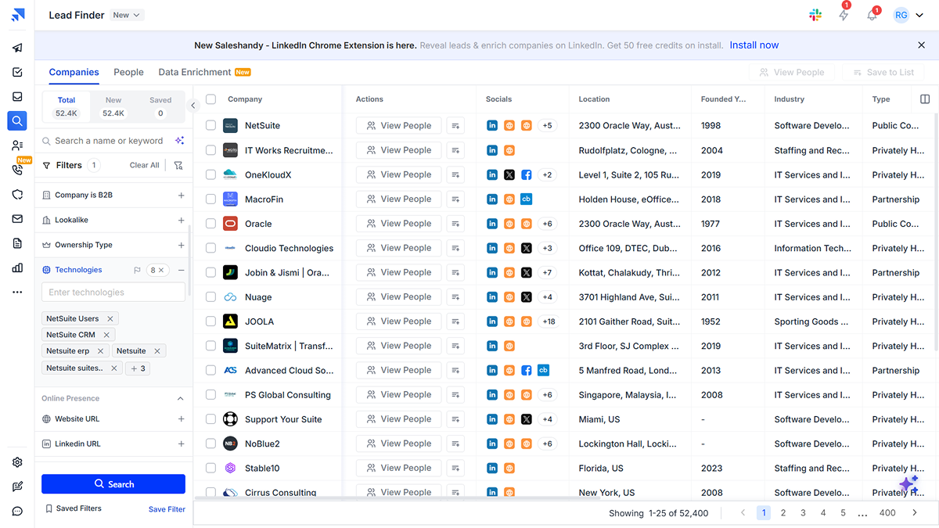Open the notifications bell
Viewport: 939px width, 528px height.
pos(872,15)
